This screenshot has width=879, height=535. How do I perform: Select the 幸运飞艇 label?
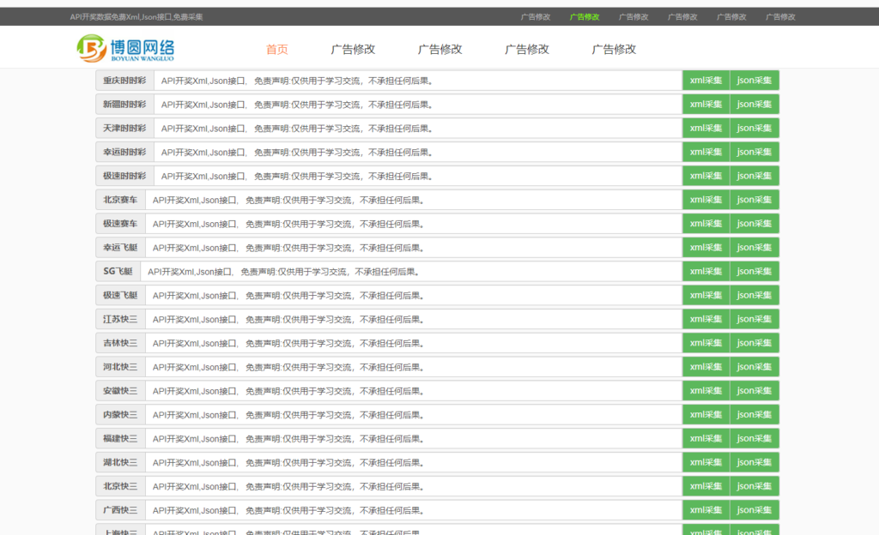[120, 248]
